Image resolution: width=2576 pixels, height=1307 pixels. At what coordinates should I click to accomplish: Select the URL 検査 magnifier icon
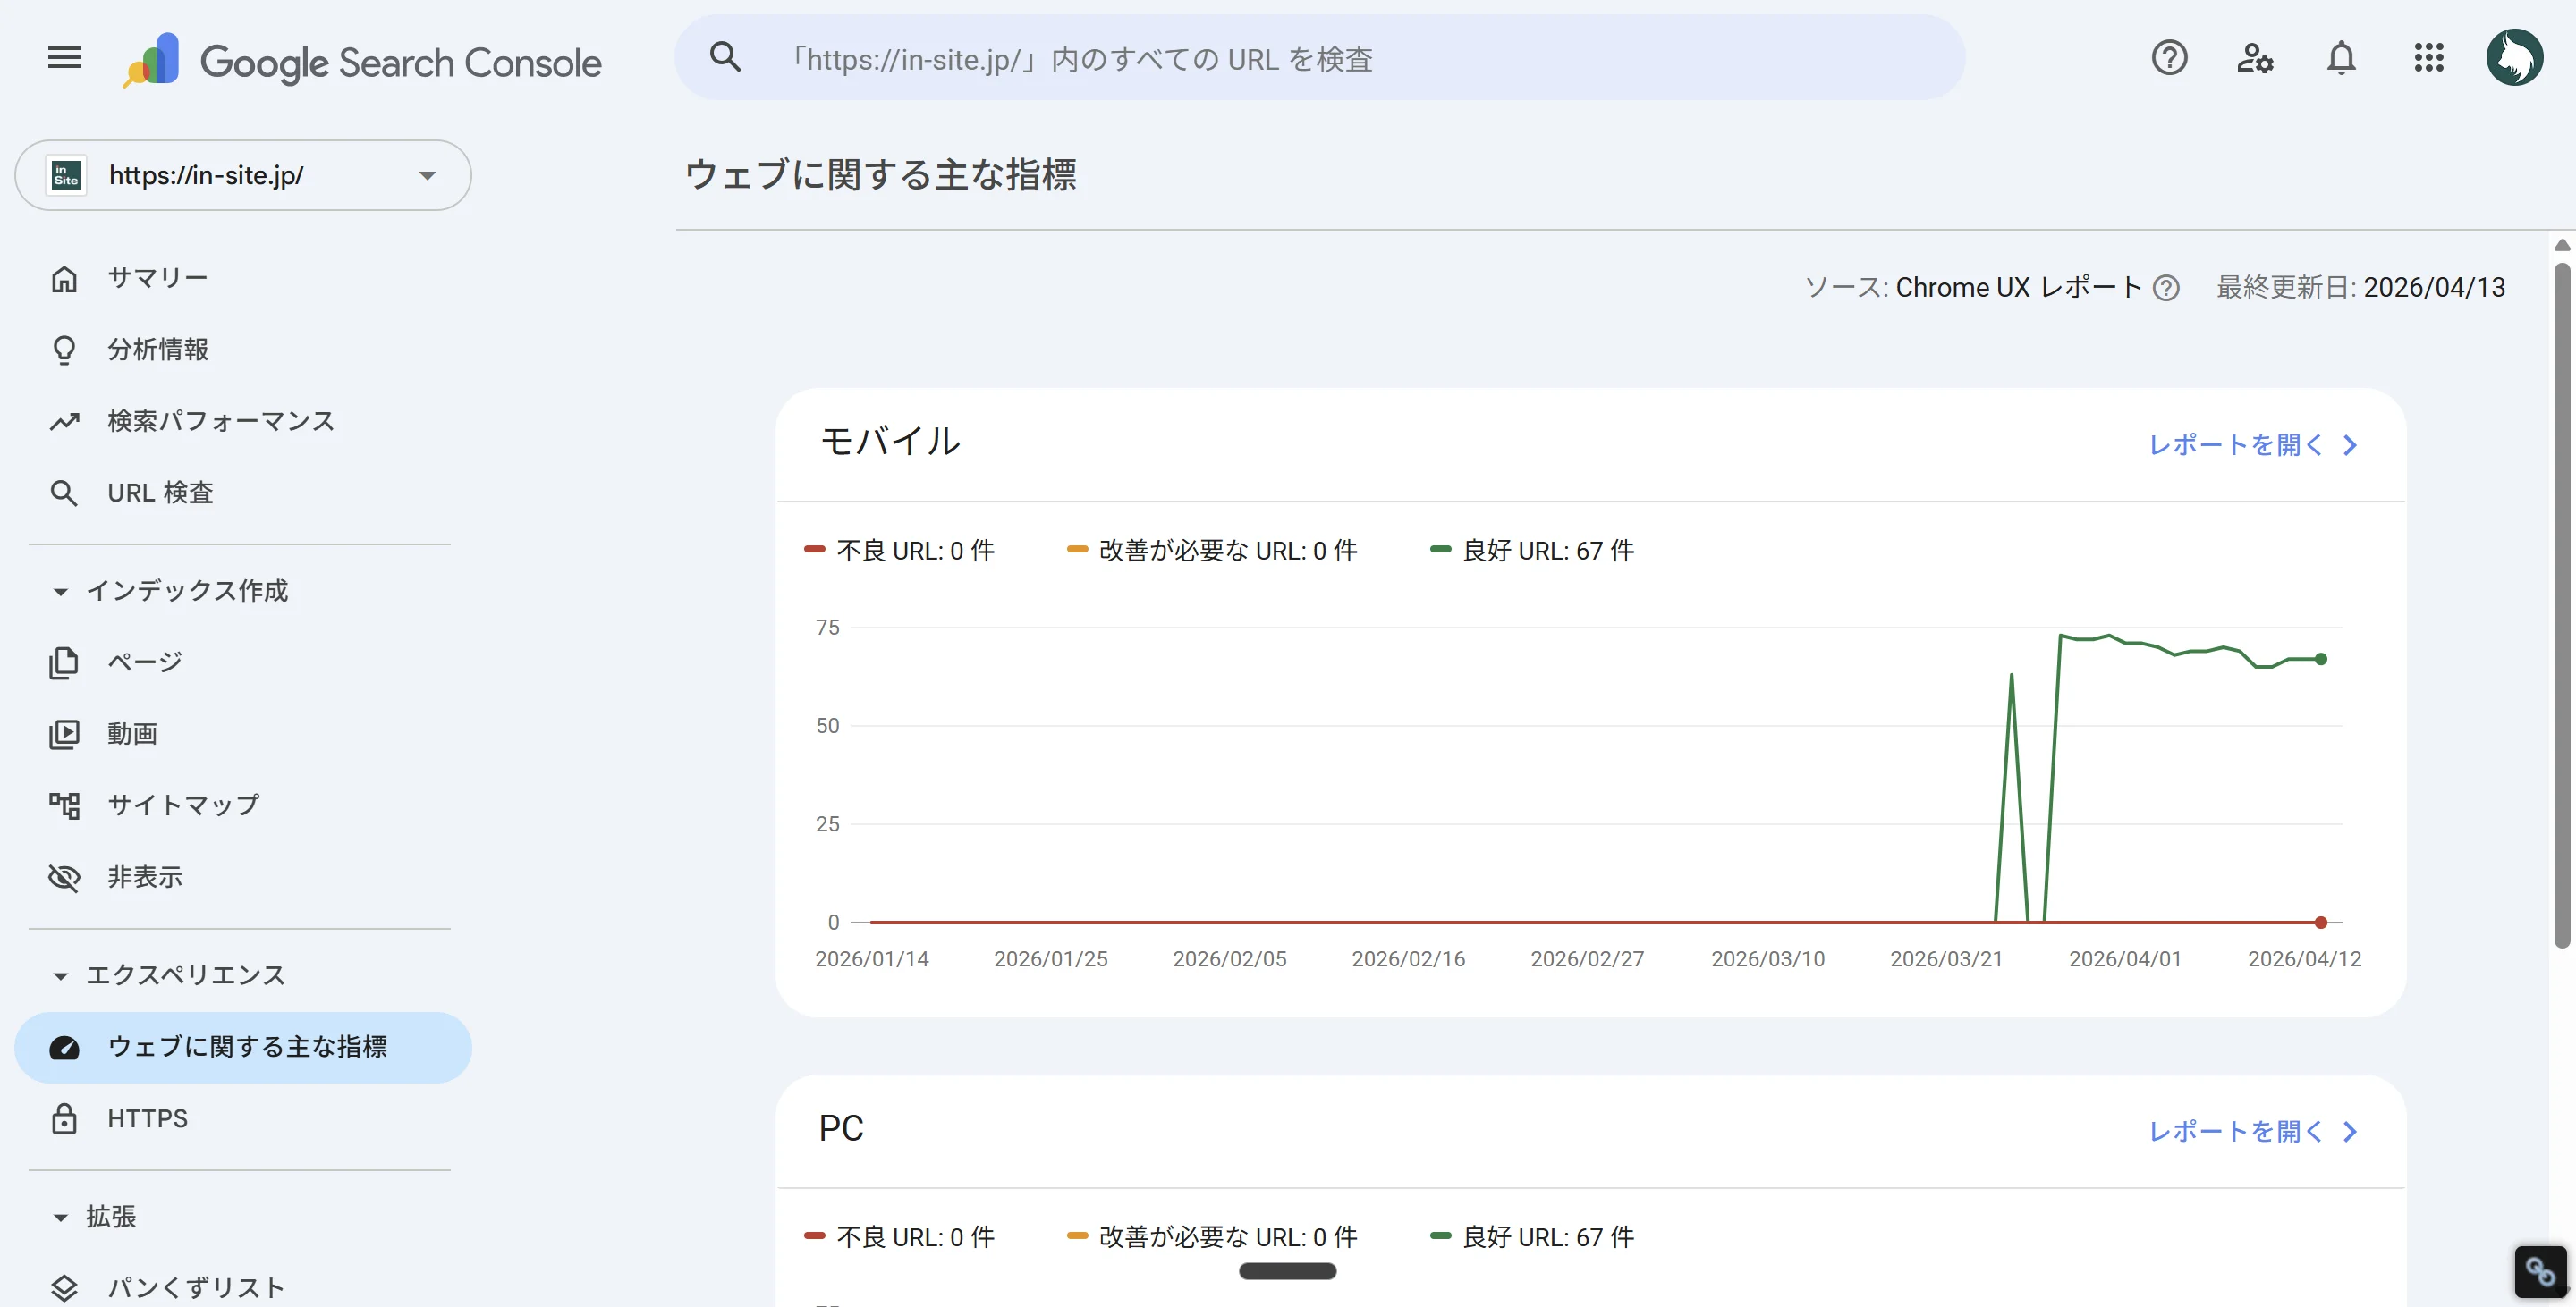coord(64,492)
